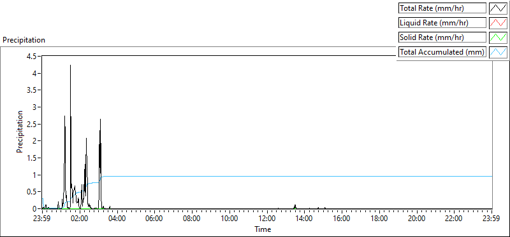Click the starting 23:59 time axis label

click(42, 218)
